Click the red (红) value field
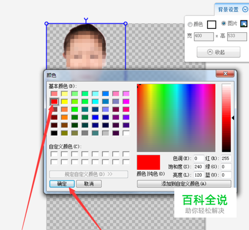 point(226,158)
